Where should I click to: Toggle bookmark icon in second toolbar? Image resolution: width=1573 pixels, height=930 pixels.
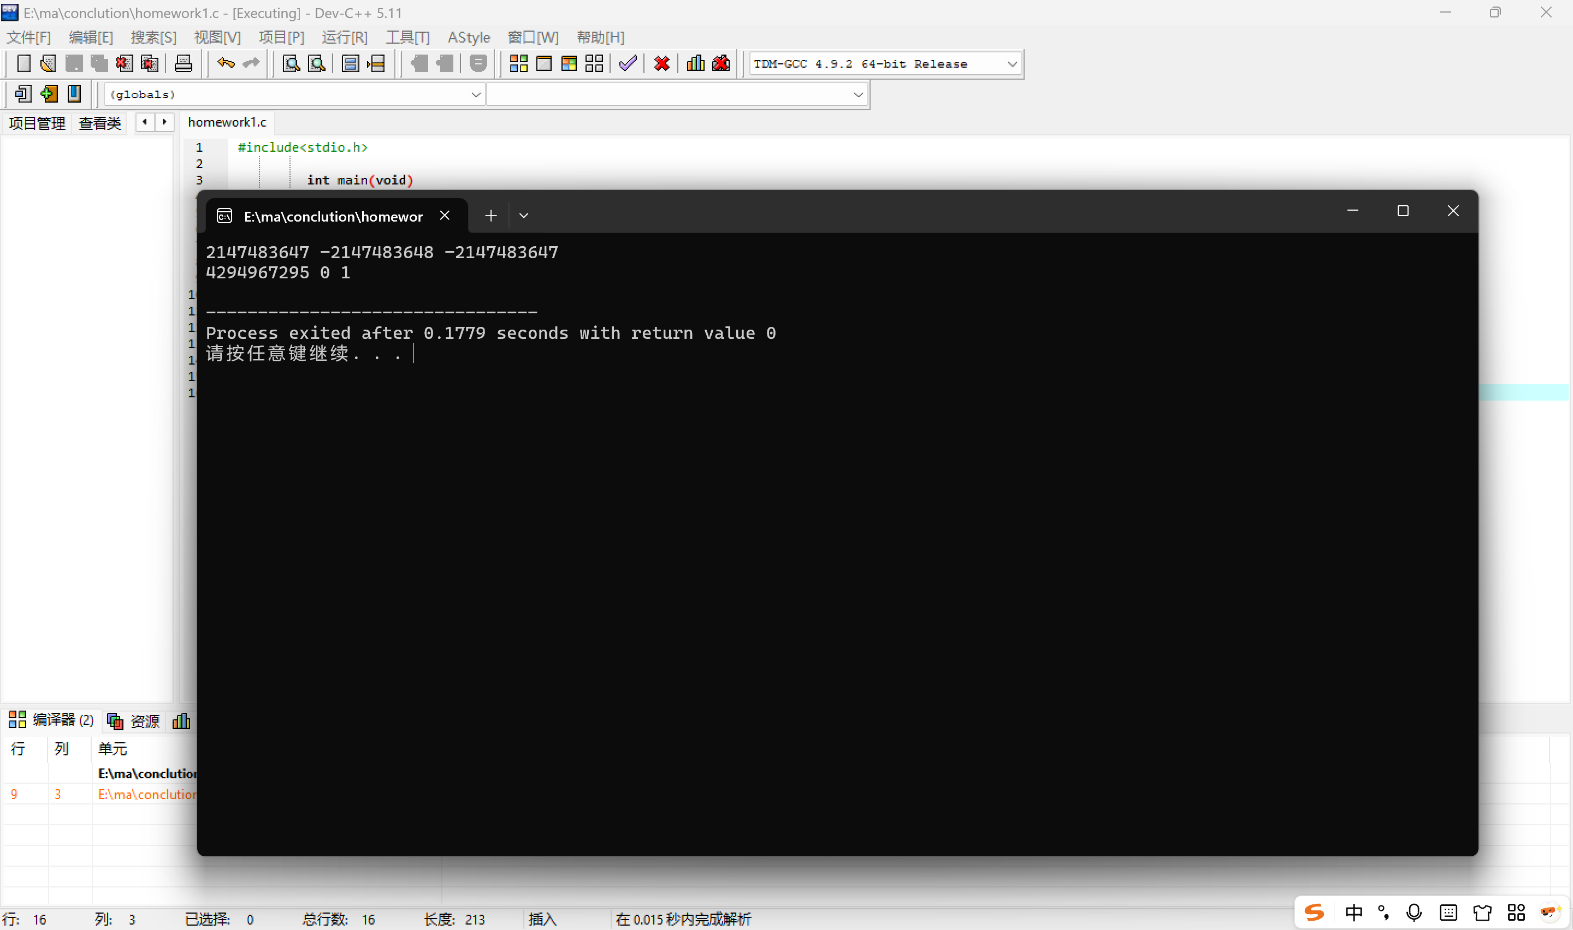pos(74,94)
